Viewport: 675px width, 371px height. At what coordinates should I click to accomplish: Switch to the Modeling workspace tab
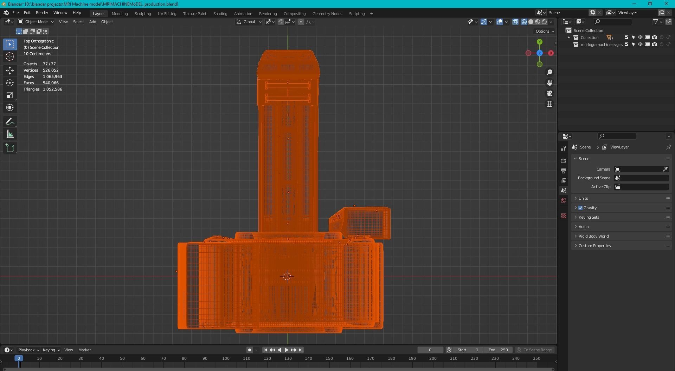coord(120,14)
